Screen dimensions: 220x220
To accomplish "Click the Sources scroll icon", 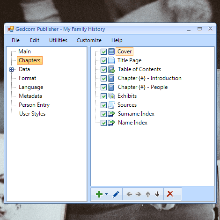I will click(111, 105).
